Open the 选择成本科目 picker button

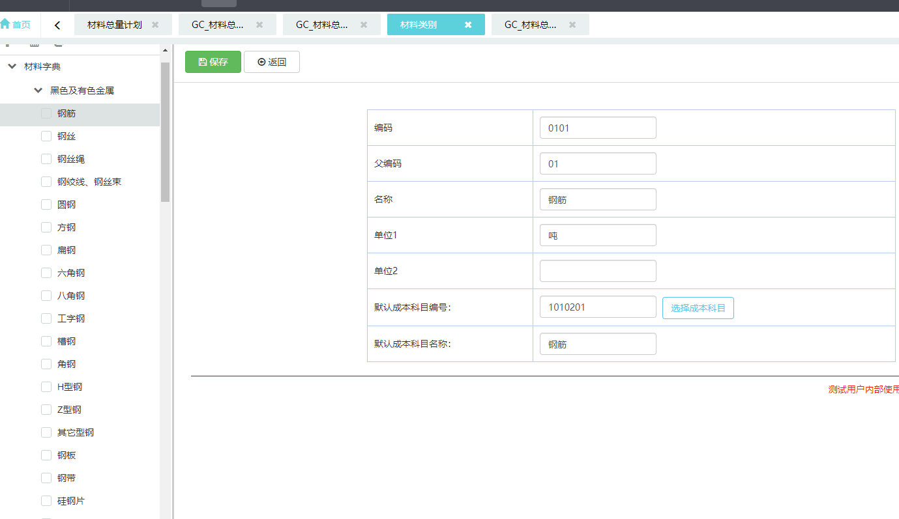[x=698, y=307]
